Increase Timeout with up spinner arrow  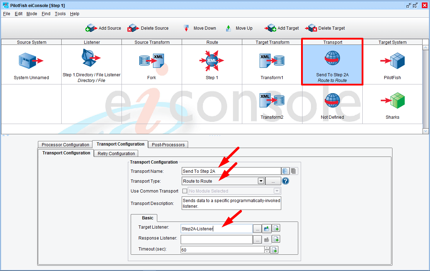coord(267,248)
